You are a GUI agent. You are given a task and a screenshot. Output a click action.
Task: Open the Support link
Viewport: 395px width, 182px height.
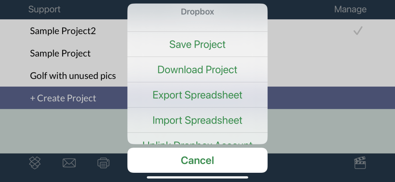coord(44,9)
